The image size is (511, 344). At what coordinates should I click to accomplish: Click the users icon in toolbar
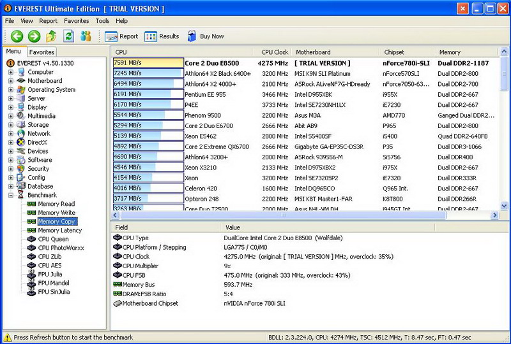pos(86,36)
